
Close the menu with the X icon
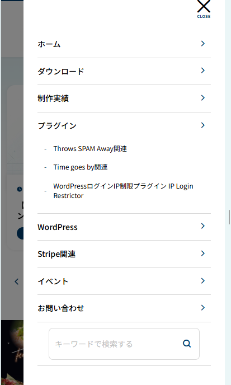204,8
